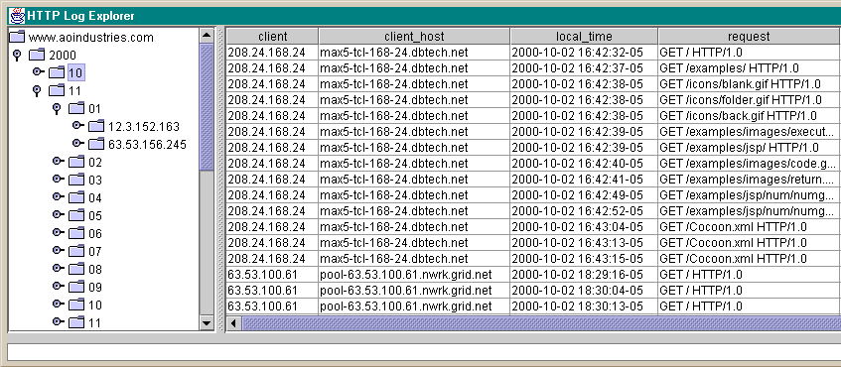Select the day 08 tree label
This screenshot has width=841, height=367.
(95, 270)
